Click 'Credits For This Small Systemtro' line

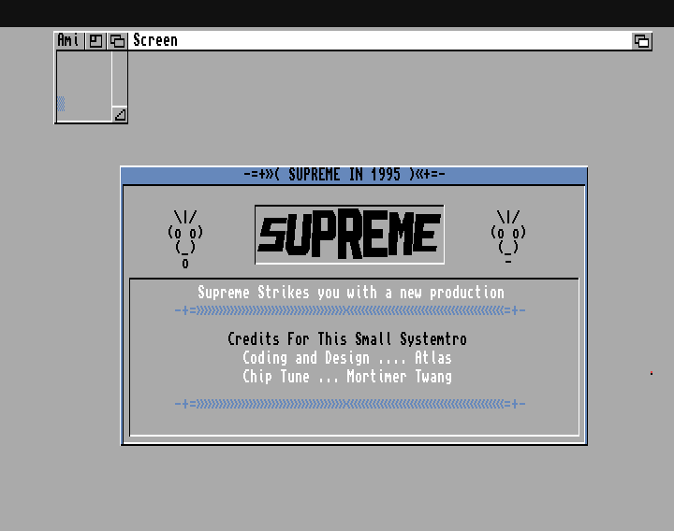tap(346, 339)
